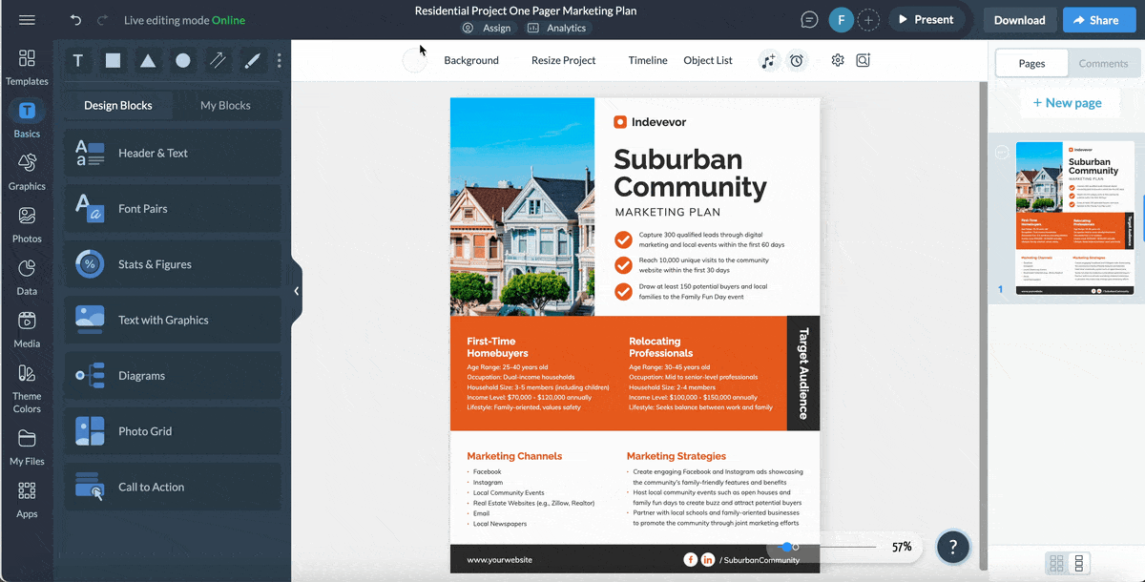1145x582 pixels.
Task: Activate the pen drawing tool
Action: (x=252, y=61)
